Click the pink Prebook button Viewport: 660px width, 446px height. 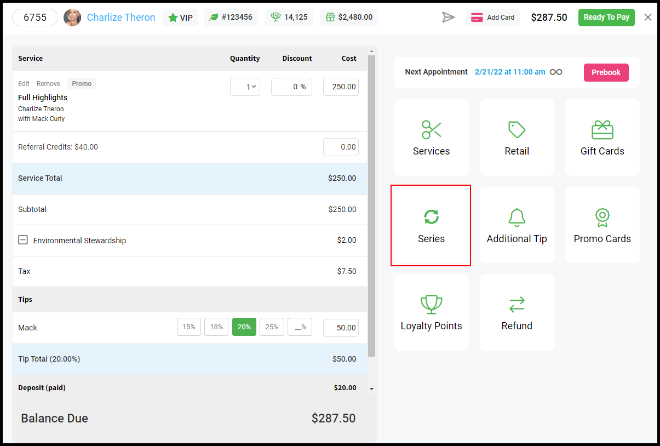point(606,72)
